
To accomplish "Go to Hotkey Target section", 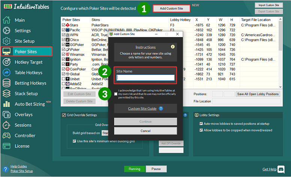I will [28, 62].
